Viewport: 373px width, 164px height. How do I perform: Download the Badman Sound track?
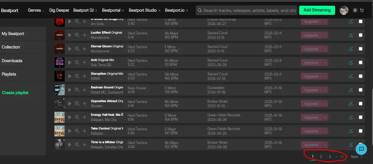351,90
